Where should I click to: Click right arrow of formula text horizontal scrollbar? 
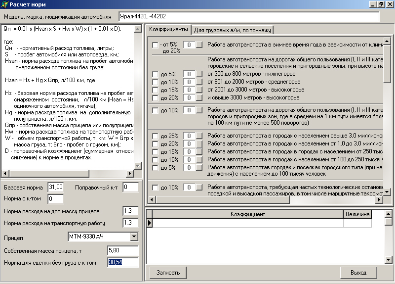[x=130, y=173]
